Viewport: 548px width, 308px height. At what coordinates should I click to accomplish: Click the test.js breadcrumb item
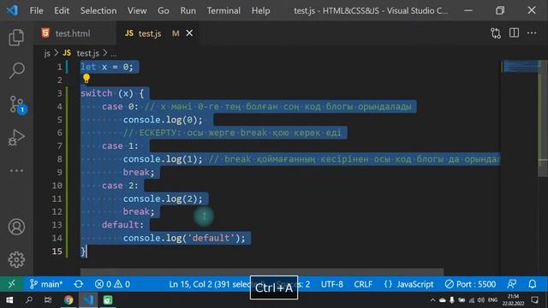click(x=81, y=53)
